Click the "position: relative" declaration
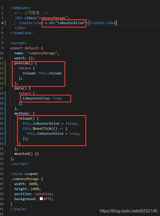Viewport: 160px width, 216px height. (x=34, y=194)
